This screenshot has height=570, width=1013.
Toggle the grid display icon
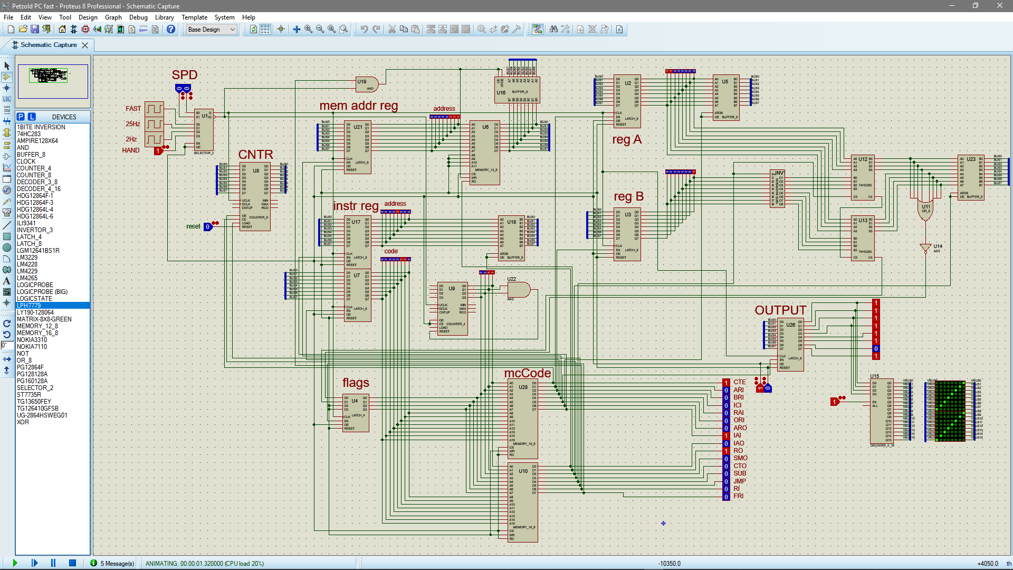265,30
